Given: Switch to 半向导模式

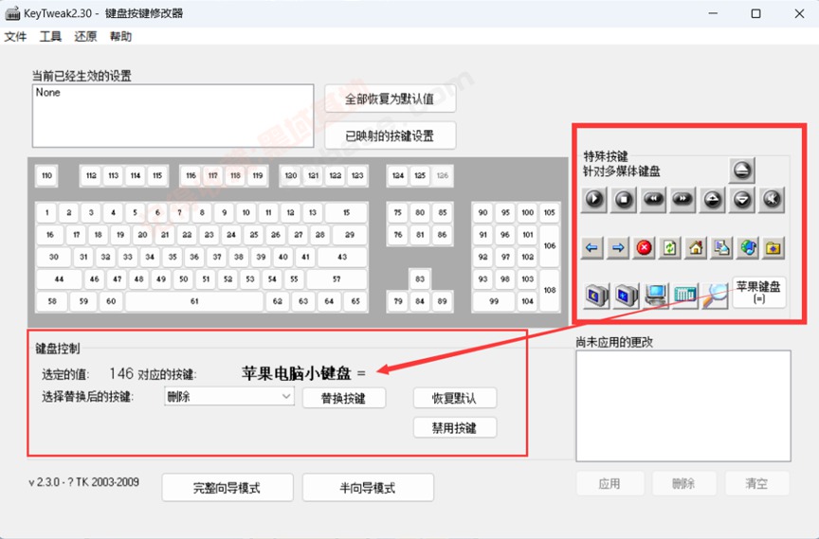Looking at the screenshot, I should pos(368,488).
